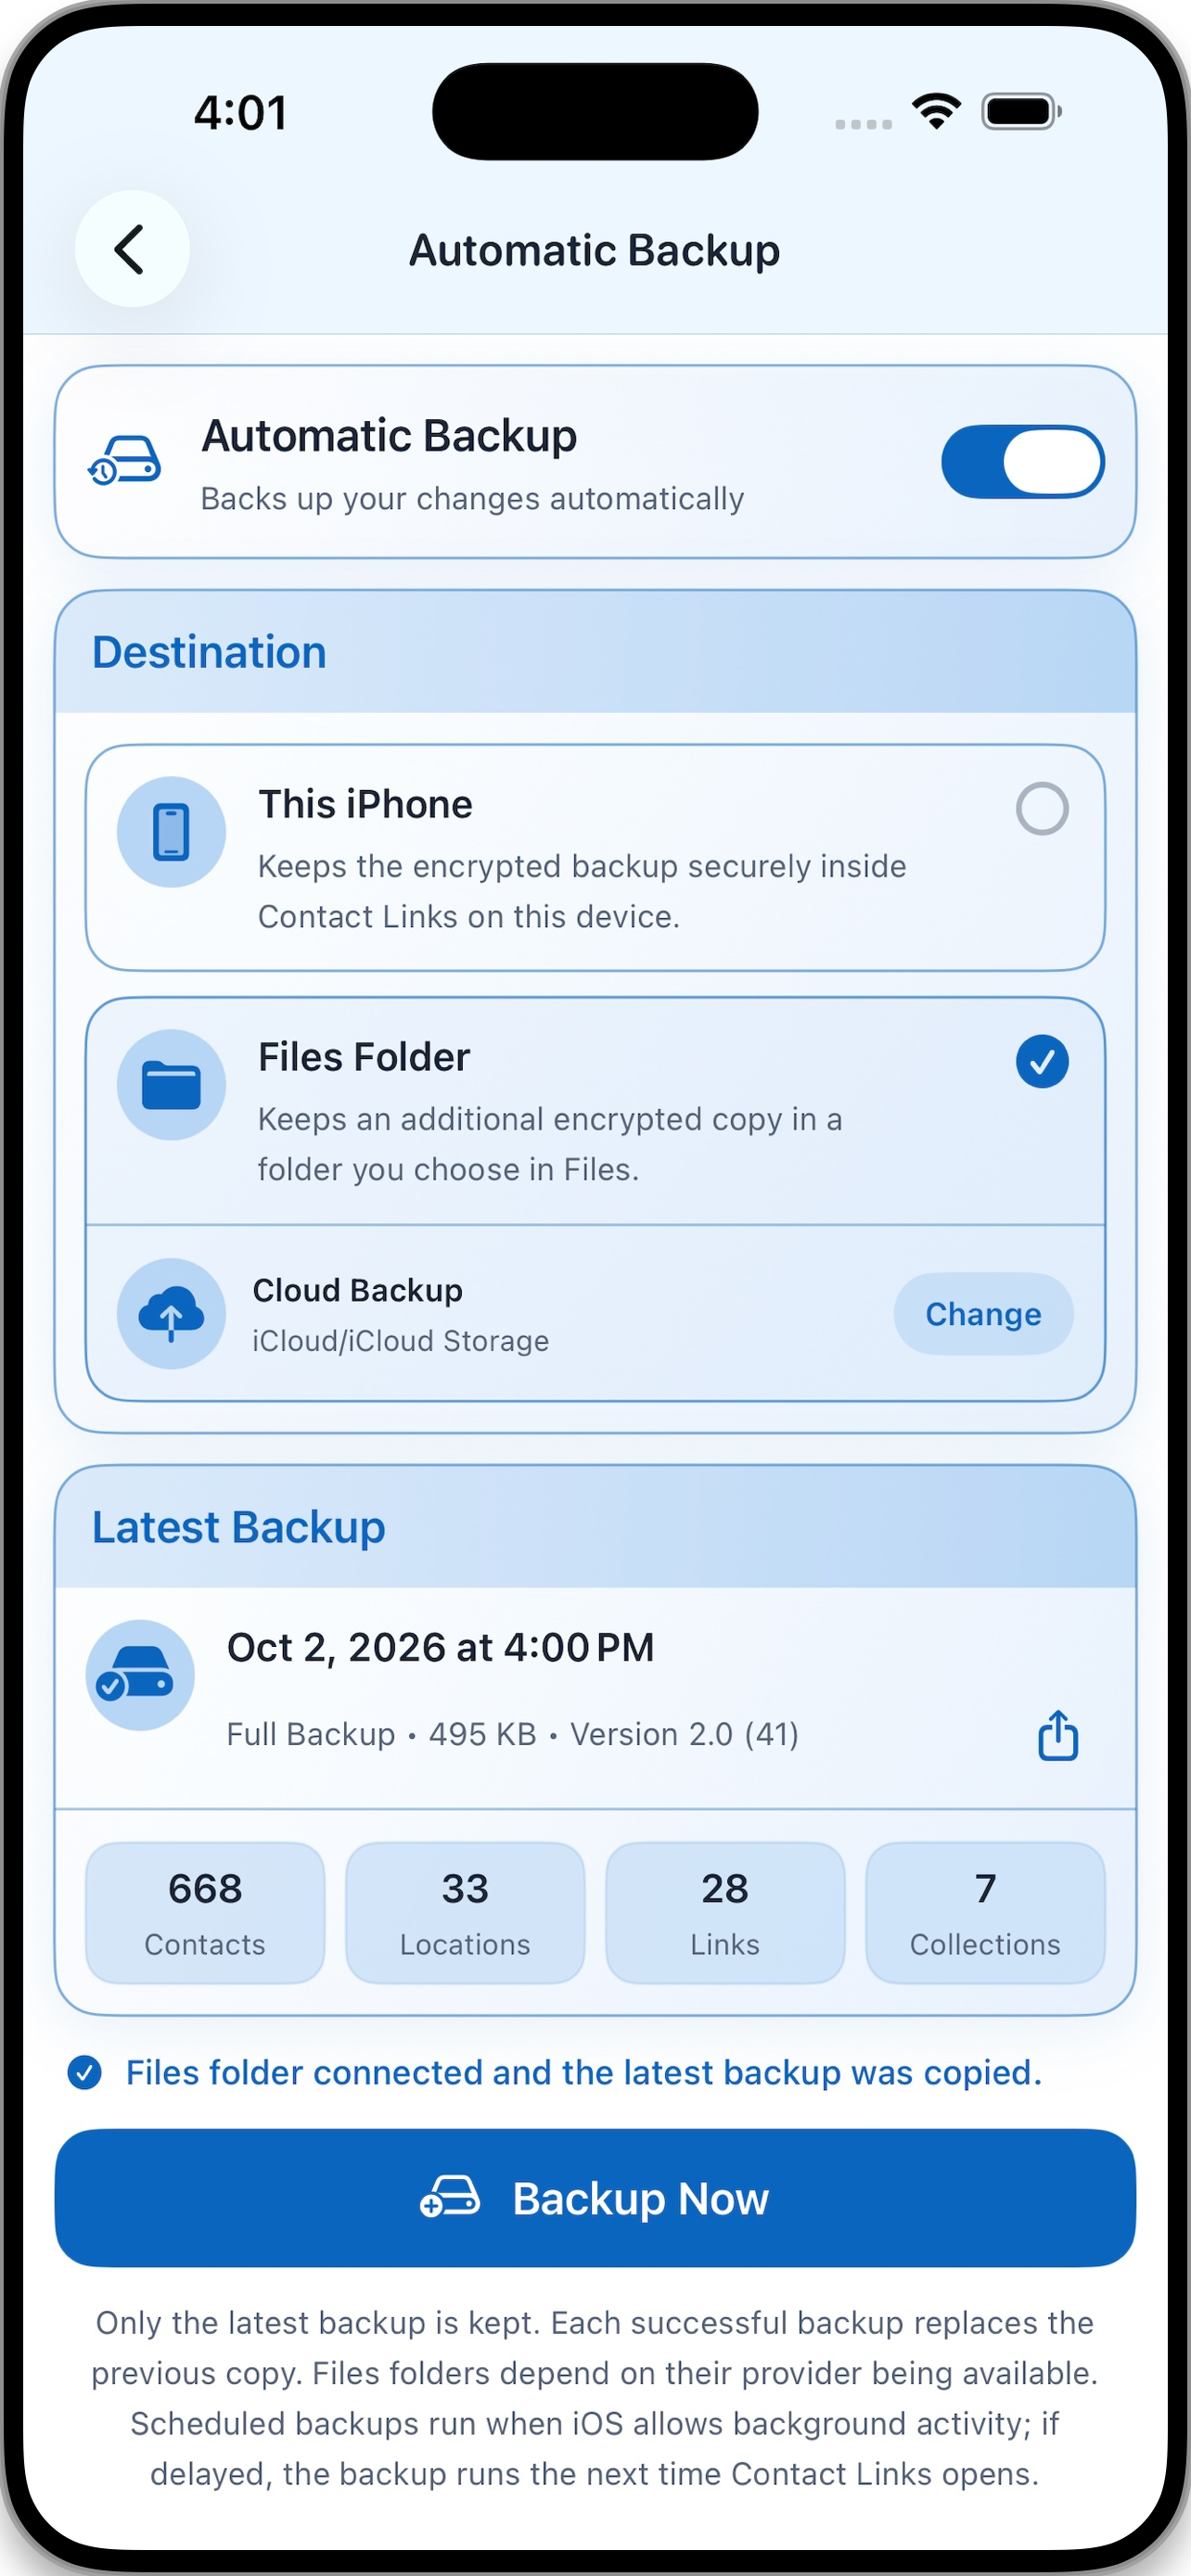
Task: Tap the This iPhone device icon
Action: pyautogui.click(x=171, y=832)
